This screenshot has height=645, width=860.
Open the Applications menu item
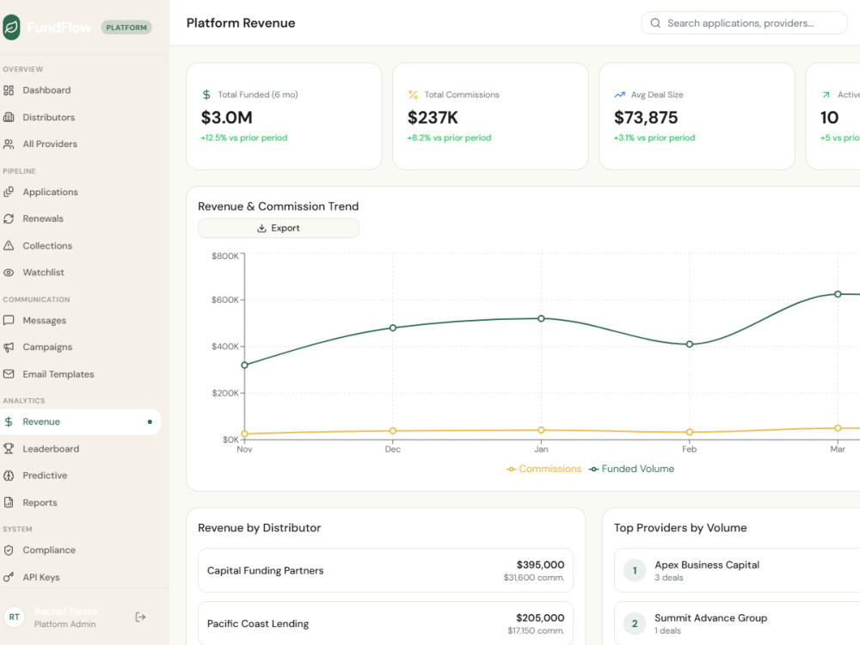click(x=80, y=192)
